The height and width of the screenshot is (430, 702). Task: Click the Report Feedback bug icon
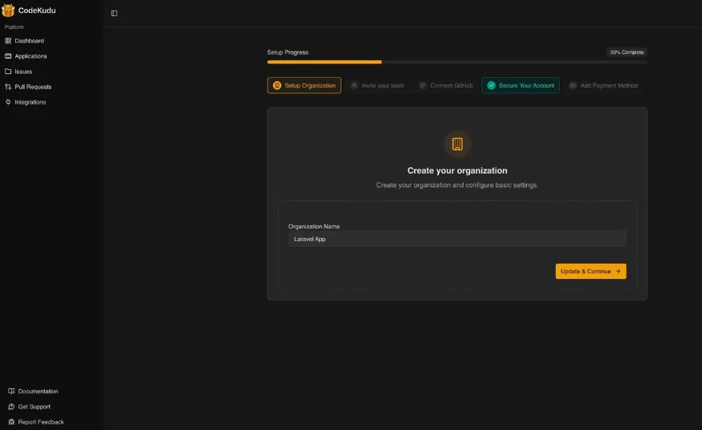(x=11, y=422)
